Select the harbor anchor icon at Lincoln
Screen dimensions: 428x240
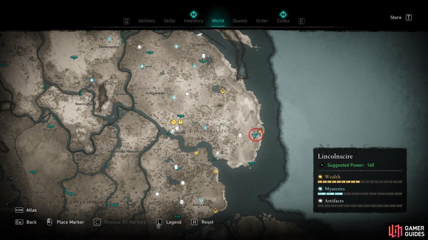point(169,133)
